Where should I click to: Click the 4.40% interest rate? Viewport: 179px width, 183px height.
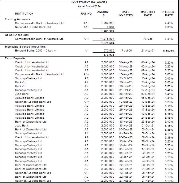click(169, 23)
